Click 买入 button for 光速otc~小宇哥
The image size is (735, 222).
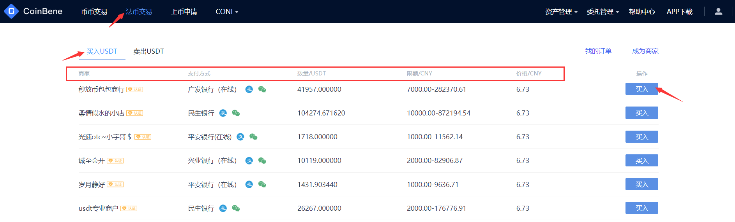pos(642,137)
